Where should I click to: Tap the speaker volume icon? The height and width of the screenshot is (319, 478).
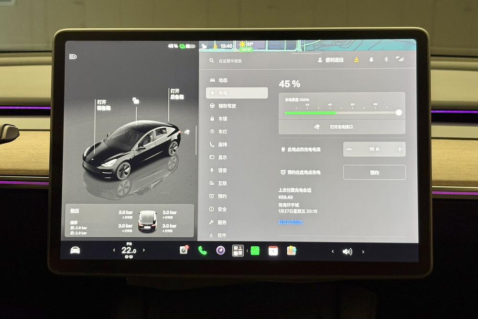tap(347, 252)
